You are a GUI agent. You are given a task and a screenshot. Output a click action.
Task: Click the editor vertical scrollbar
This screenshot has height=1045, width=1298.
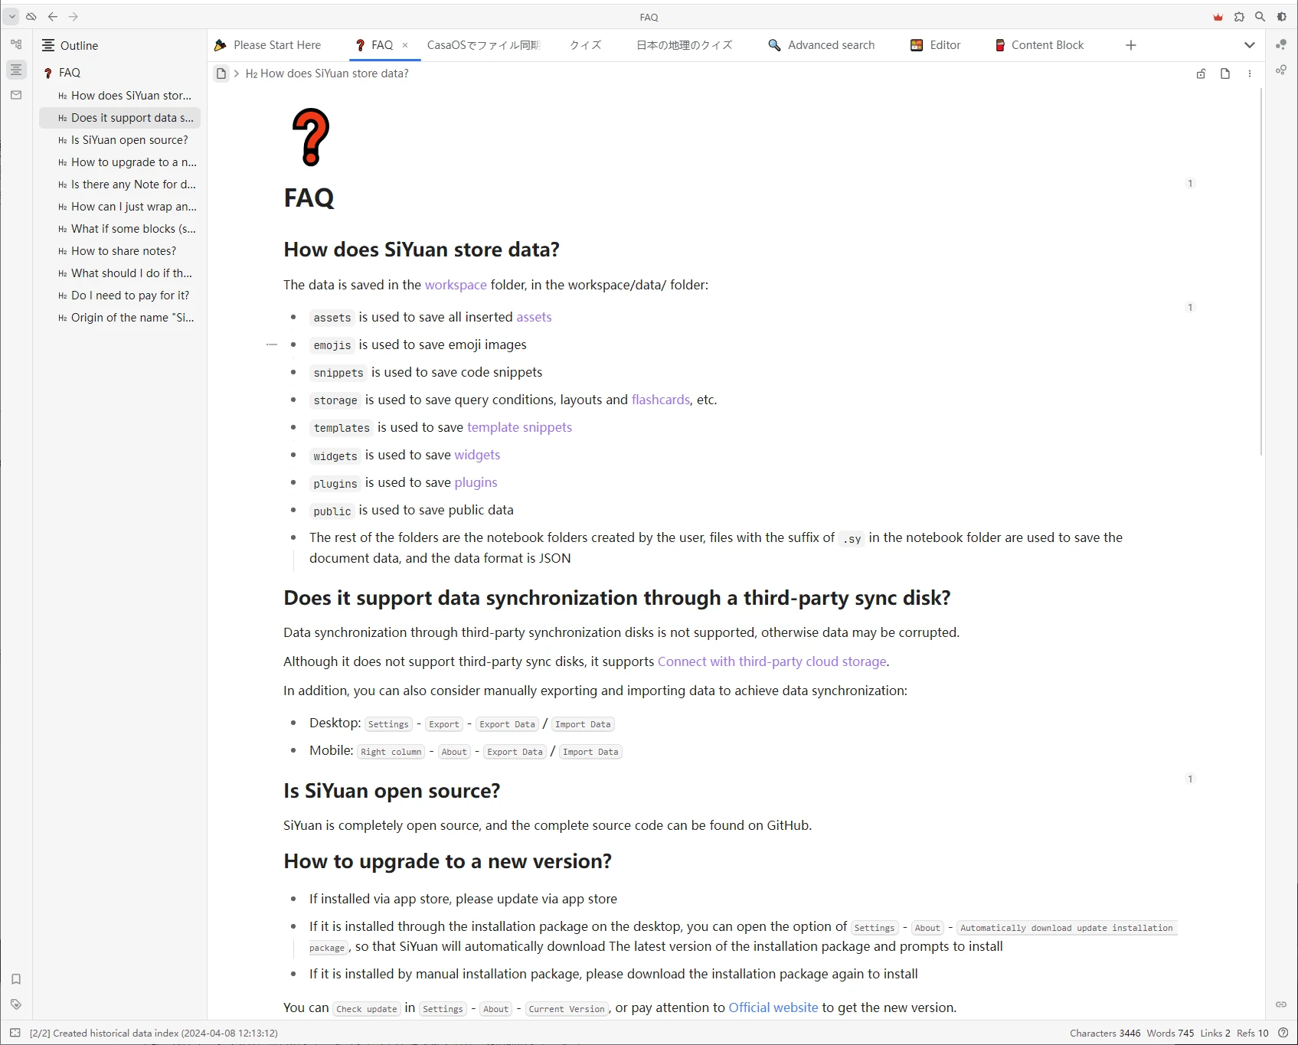tap(1261, 272)
